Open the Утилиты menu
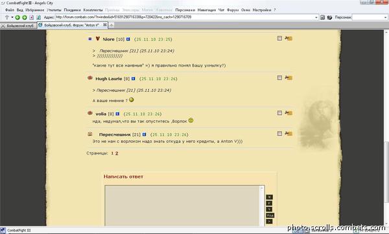Viewport: 389px width, 234px height. 54,10
